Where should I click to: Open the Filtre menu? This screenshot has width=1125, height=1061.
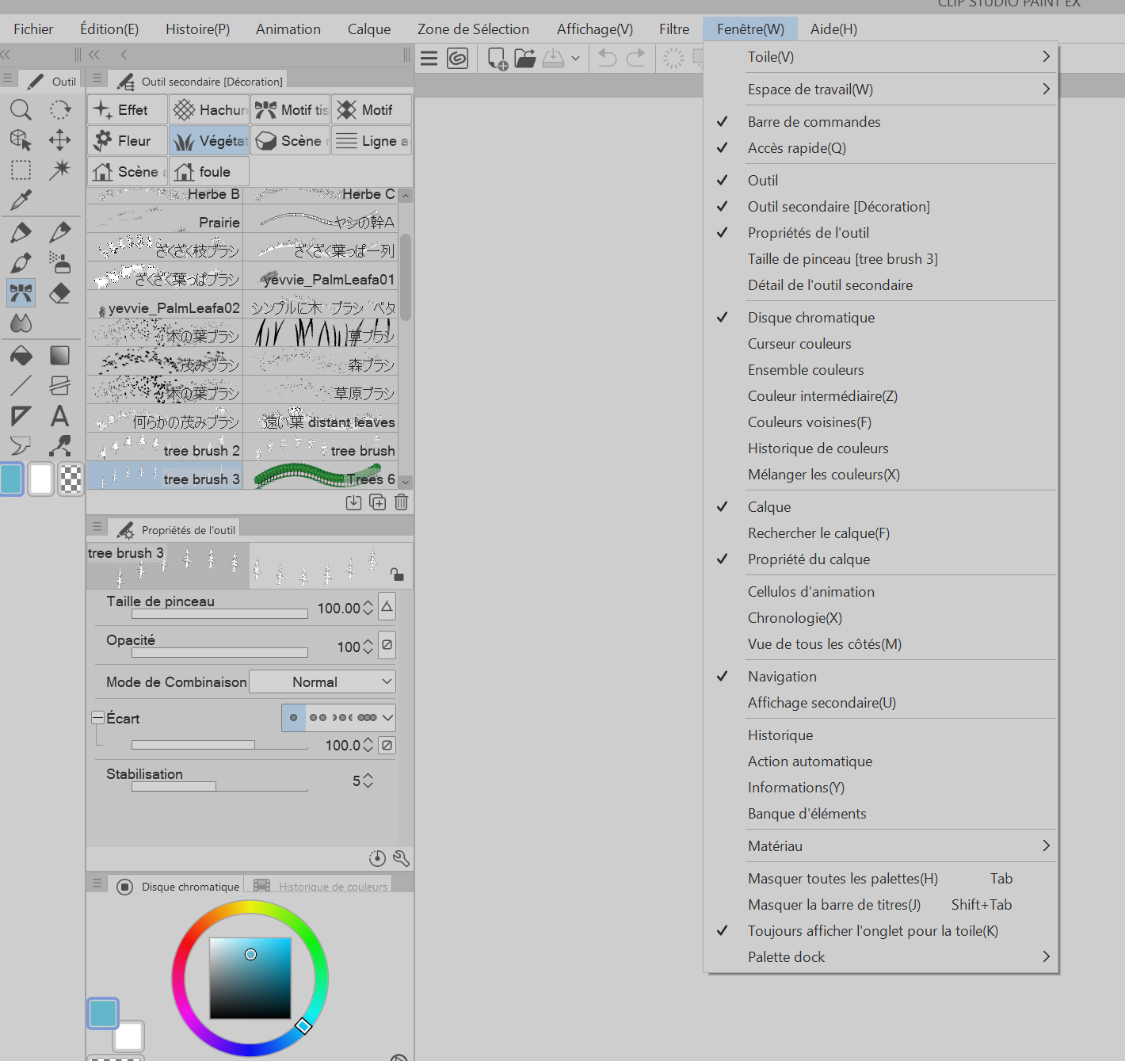click(674, 29)
